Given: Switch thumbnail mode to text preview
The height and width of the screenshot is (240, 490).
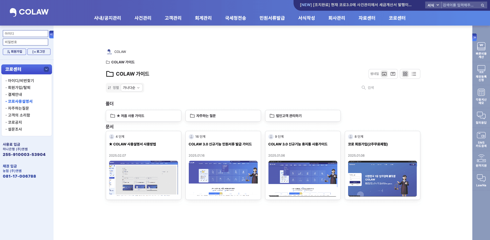Looking at the screenshot, I should [393, 74].
